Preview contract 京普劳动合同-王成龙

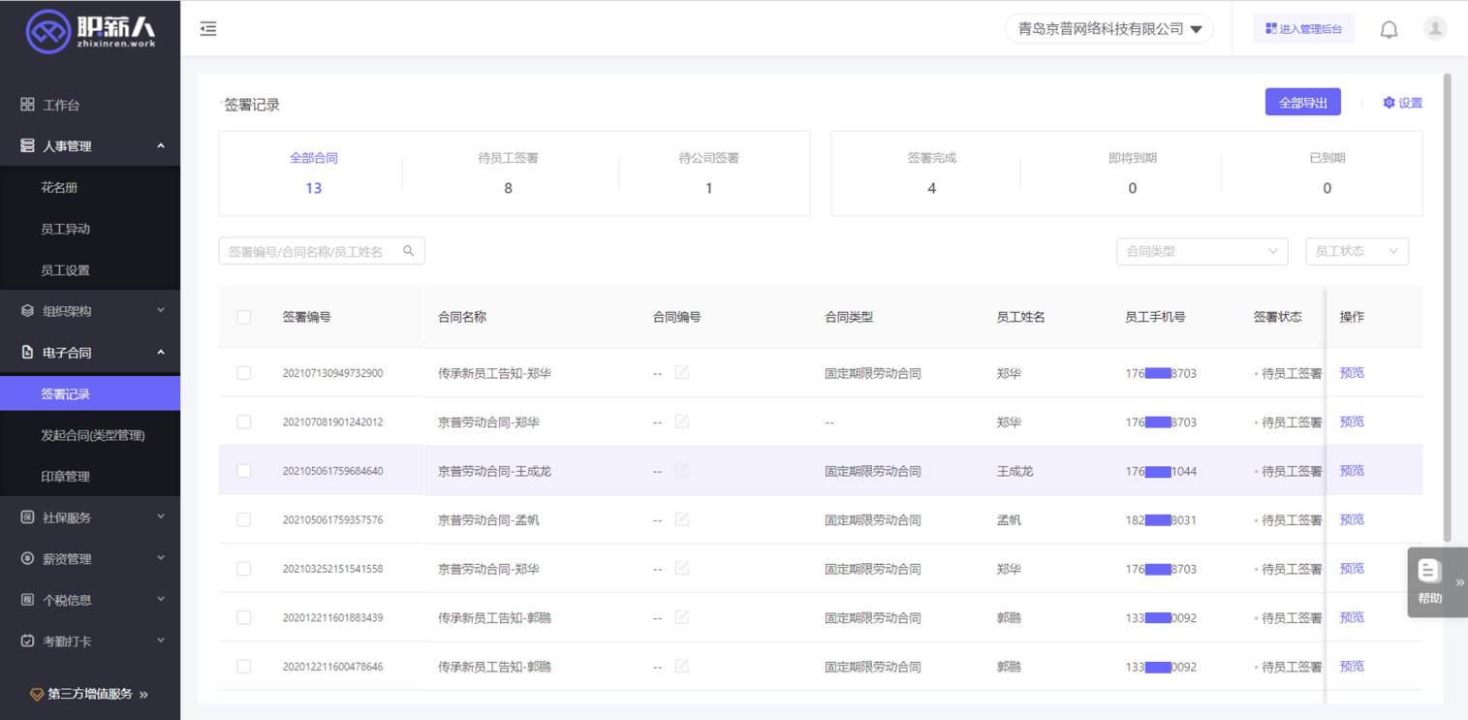1352,470
